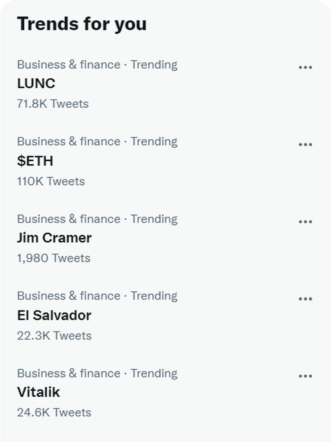View the El Salvador trend
The height and width of the screenshot is (442, 333).
coord(54,315)
